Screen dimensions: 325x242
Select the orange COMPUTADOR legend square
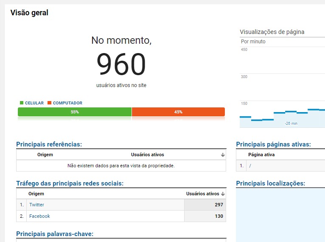click(49, 103)
